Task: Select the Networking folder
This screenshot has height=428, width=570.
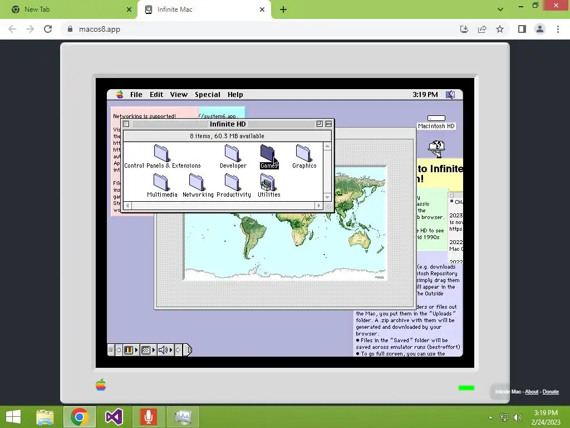Action: [198, 185]
